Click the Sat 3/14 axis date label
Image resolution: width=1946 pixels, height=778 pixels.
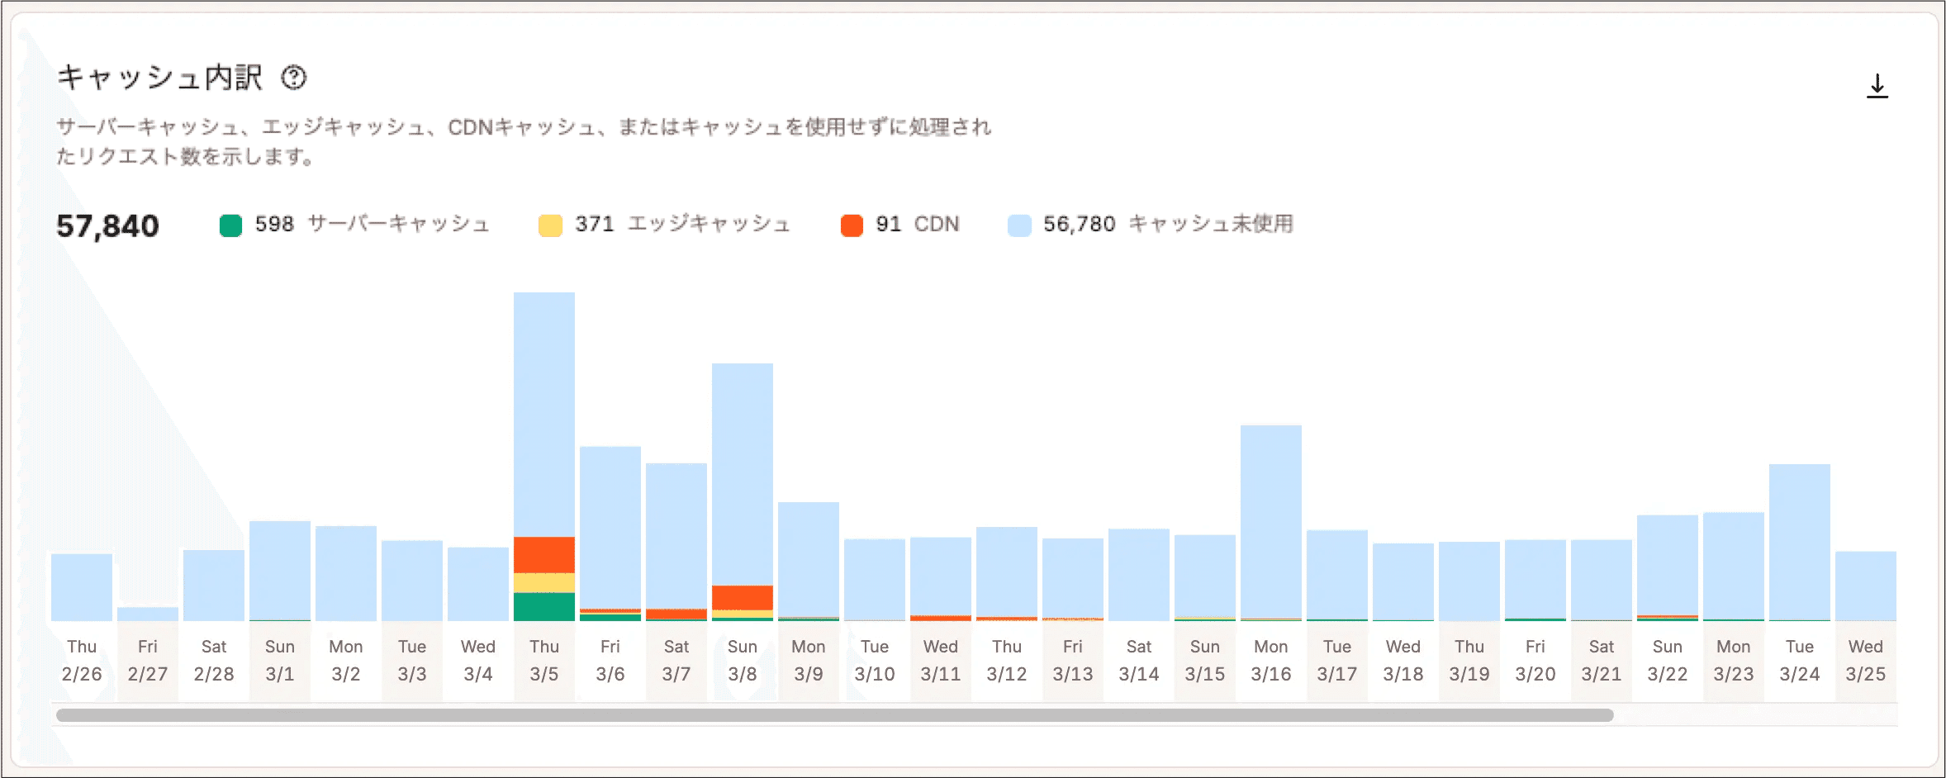tap(1138, 661)
